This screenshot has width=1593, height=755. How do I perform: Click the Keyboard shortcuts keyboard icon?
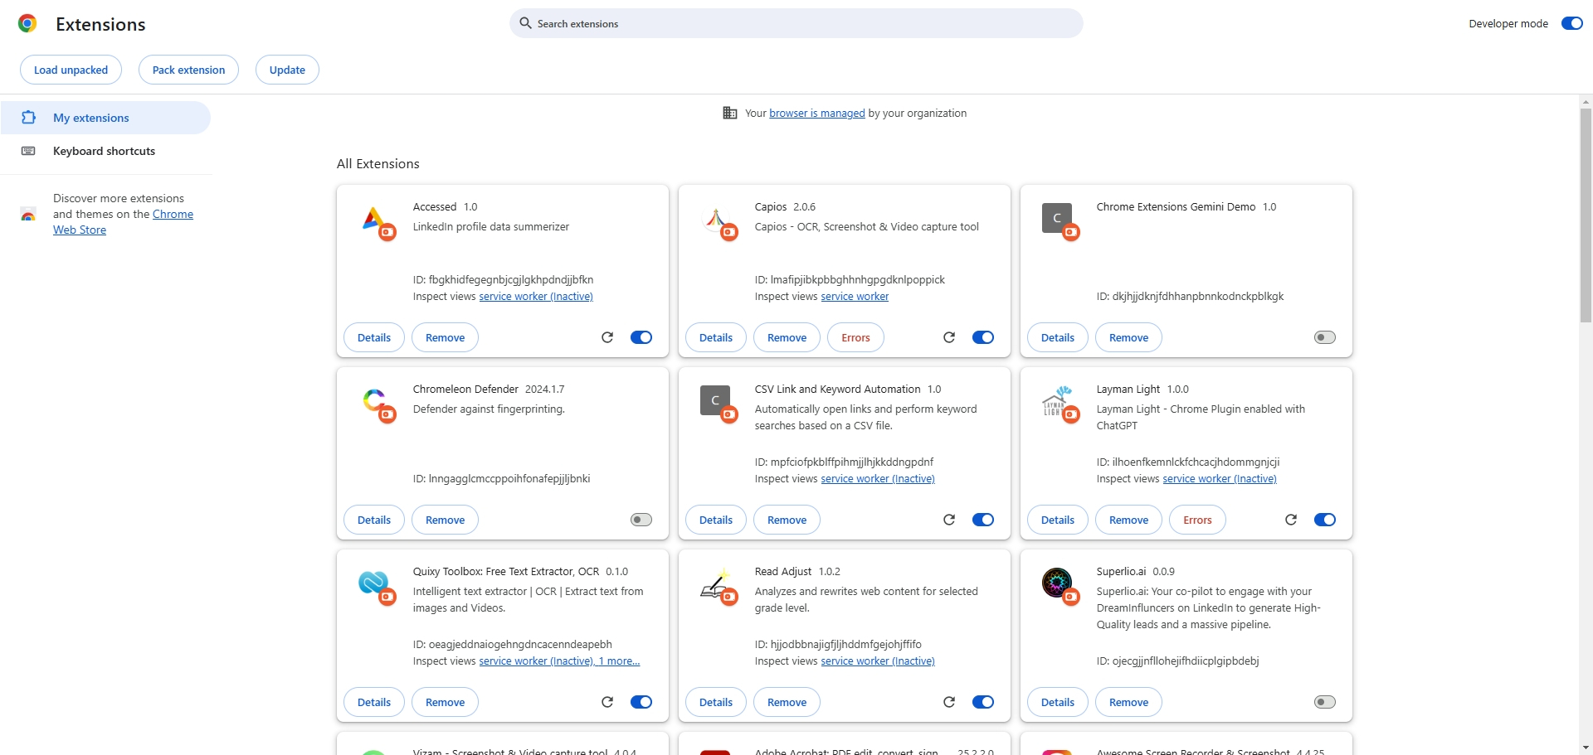tap(28, 151)
